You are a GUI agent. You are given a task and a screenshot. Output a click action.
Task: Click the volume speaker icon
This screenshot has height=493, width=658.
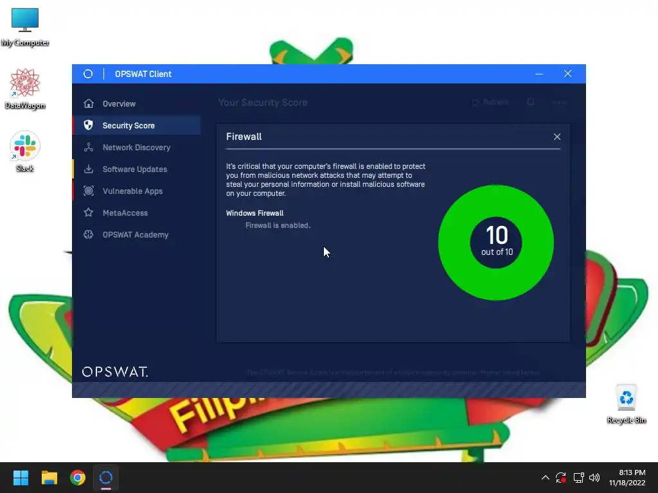tap(594, 478)
